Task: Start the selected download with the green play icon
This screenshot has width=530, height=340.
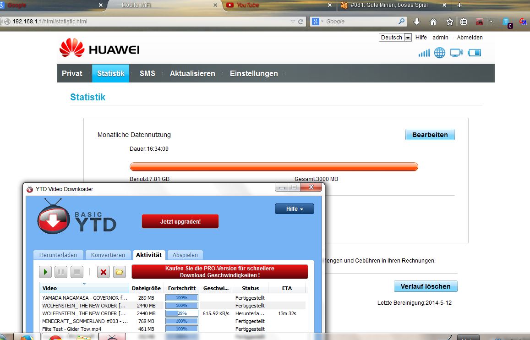Action: [x=45, y=272]
